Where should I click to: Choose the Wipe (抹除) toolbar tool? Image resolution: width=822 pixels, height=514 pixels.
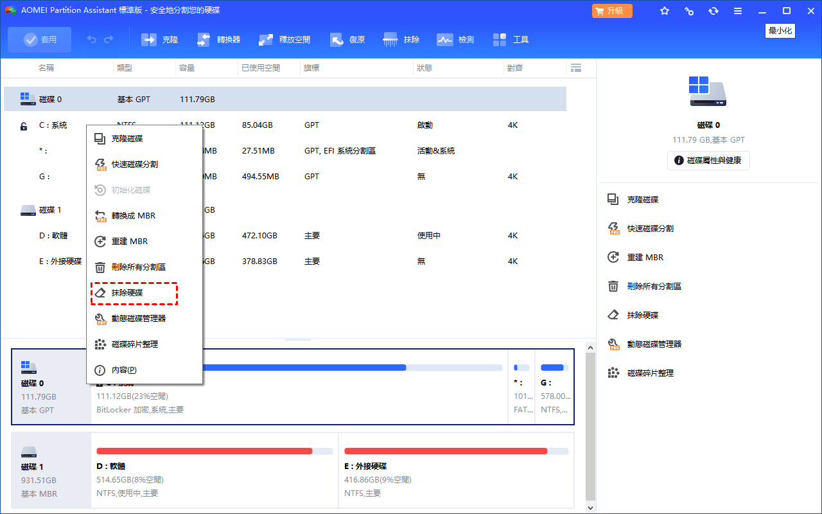401,40
